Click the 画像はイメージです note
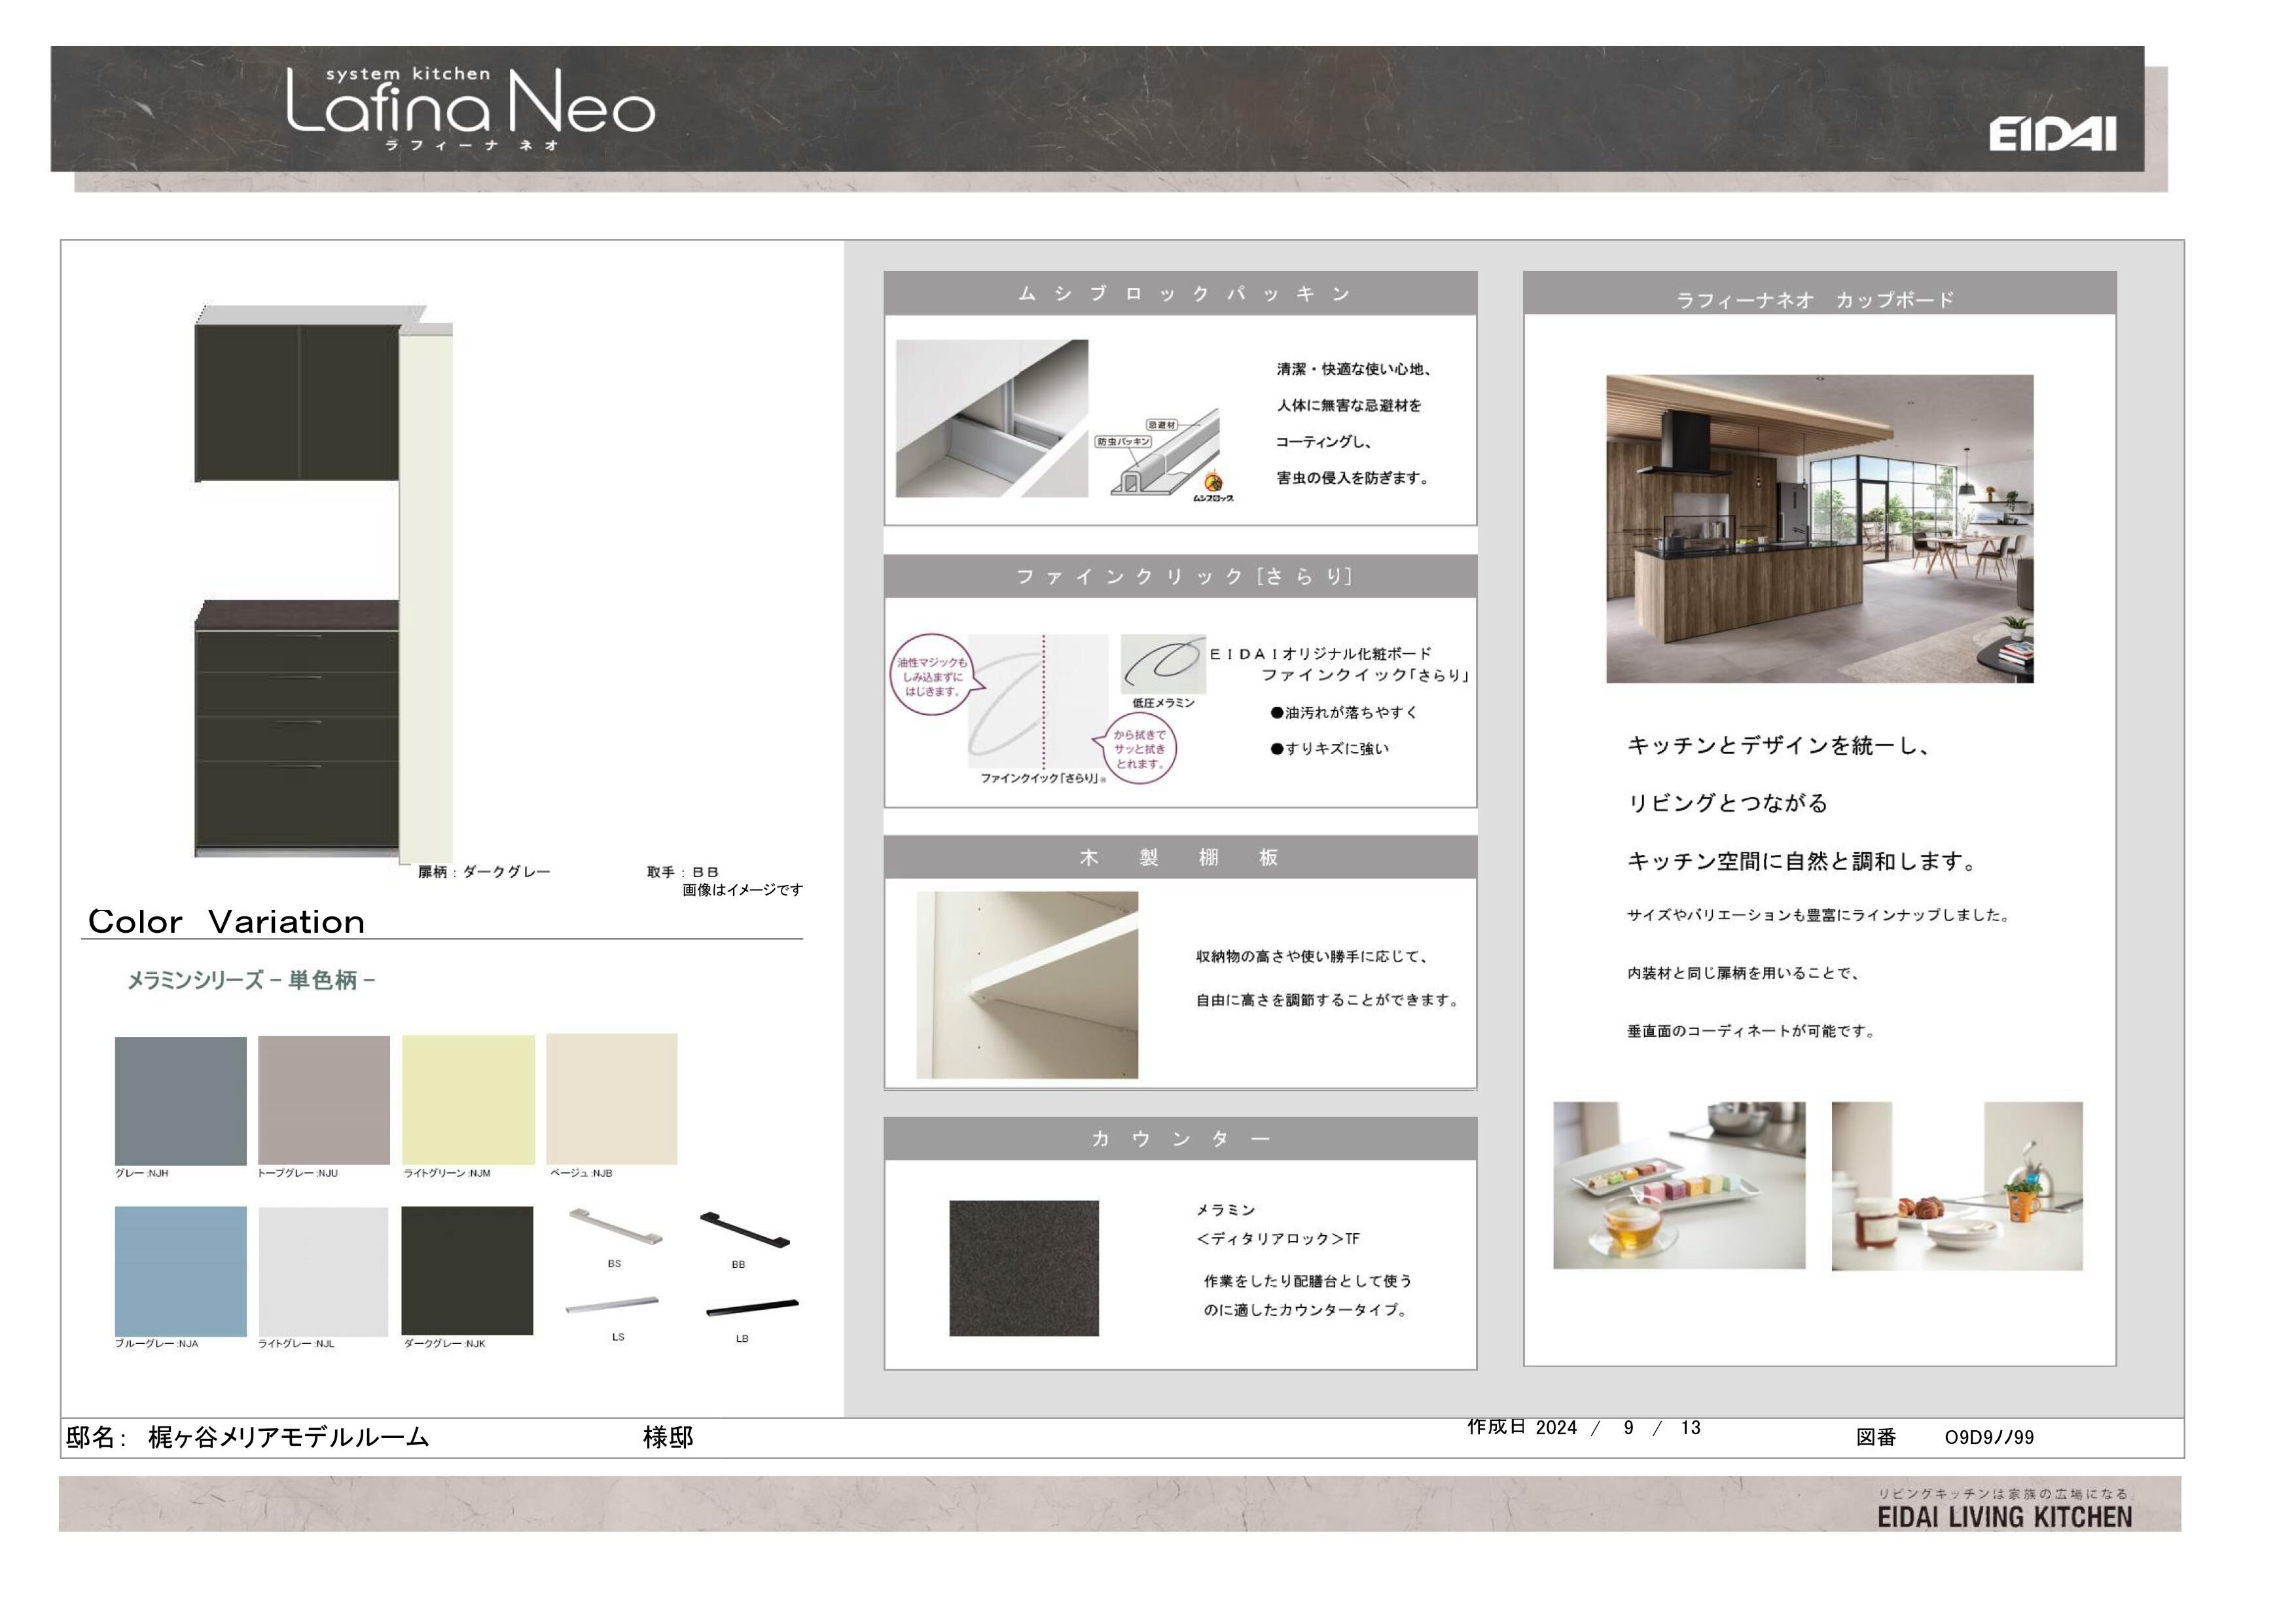The width and height of the screenshot is (2296, 1624). pyautogui.click(x=742, y=890)
